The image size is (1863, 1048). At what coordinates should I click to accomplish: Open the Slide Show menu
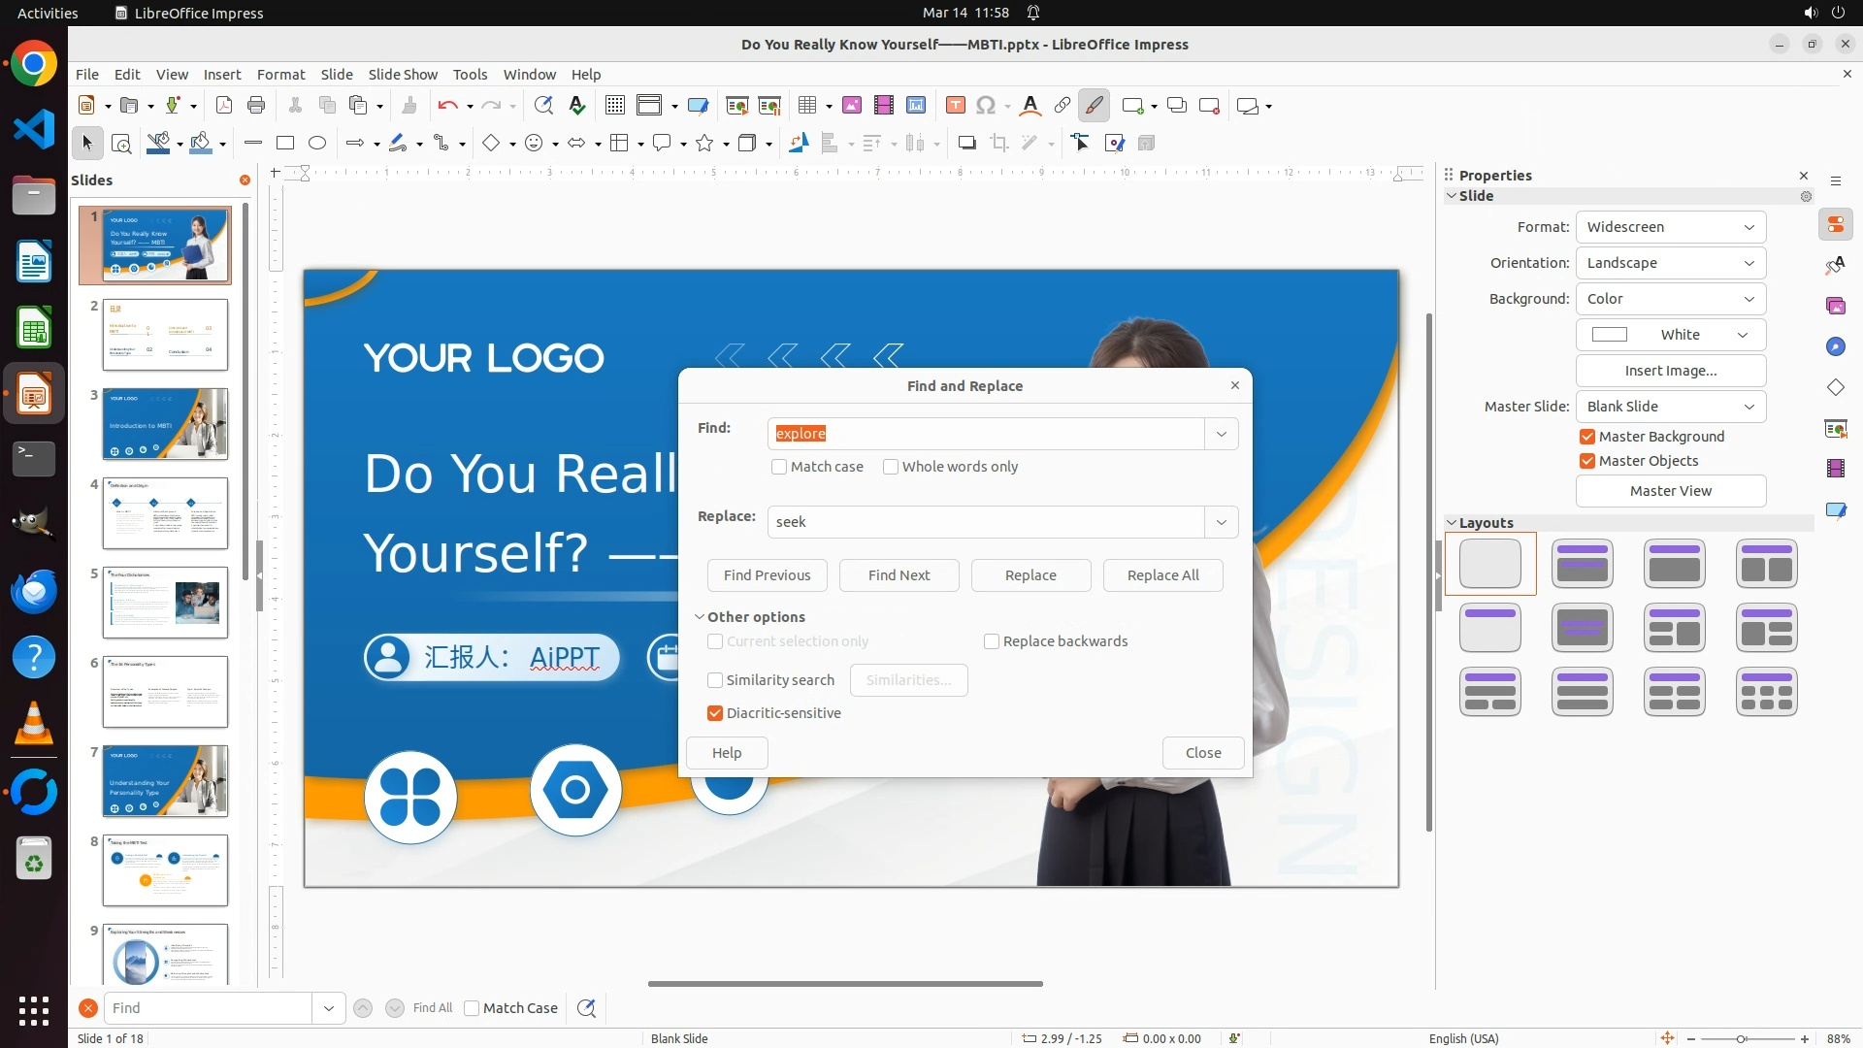403,75
